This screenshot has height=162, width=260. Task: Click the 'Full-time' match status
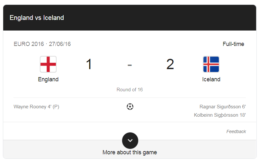(x=233, y=44)
